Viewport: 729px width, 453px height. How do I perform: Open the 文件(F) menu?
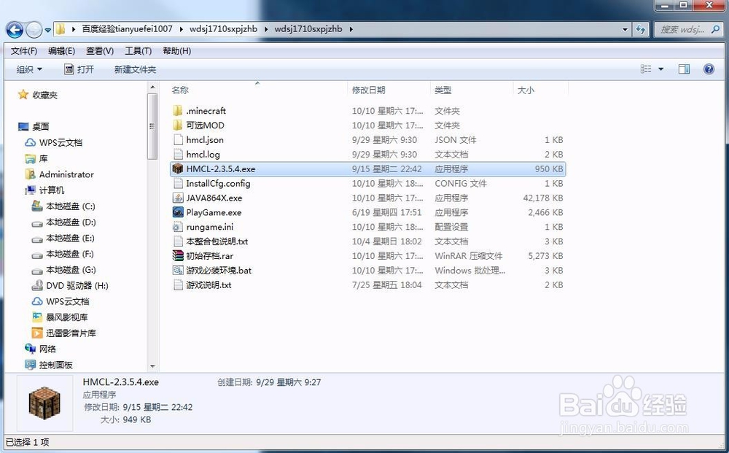coord(24,50)
